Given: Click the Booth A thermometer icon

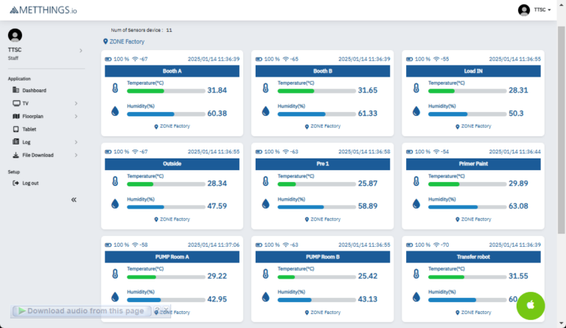Looking at the screenshot, I should (x=115, y=88).
